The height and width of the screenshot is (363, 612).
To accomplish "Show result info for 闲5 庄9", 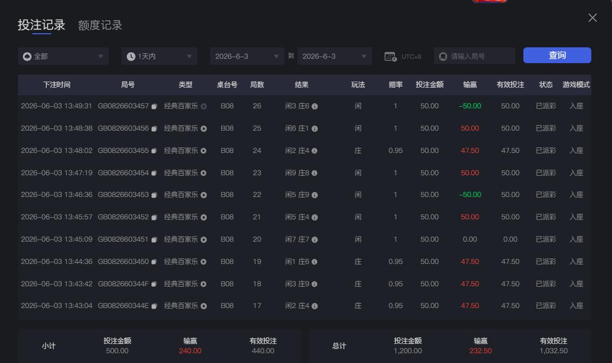I will pos(314,195).
